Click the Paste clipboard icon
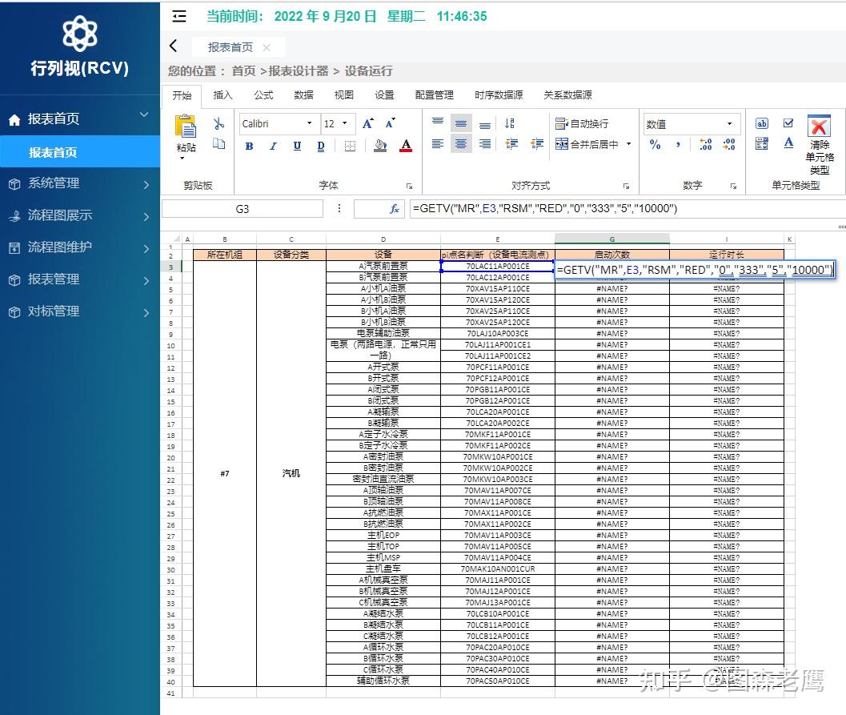Screen dimensions: 846x715 (x=186, y=127)
